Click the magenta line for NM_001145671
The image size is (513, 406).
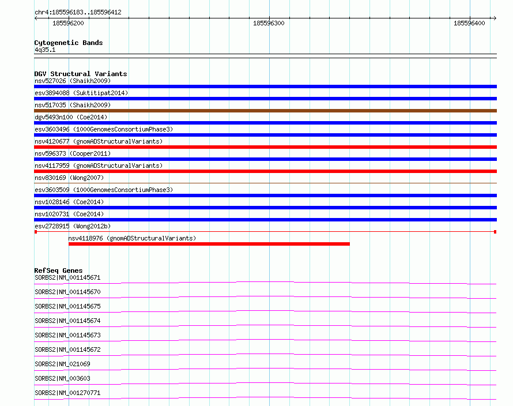(x=265, y=283)
